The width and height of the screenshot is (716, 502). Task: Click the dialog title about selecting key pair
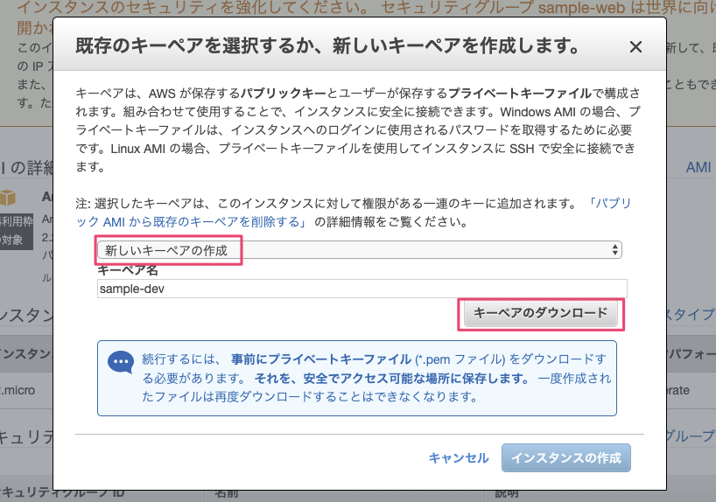click(326, 45)
